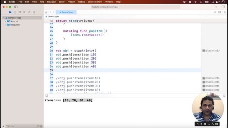
Task: Click the Ready to continue GenericTypes status bar
Action: [135, 7]
